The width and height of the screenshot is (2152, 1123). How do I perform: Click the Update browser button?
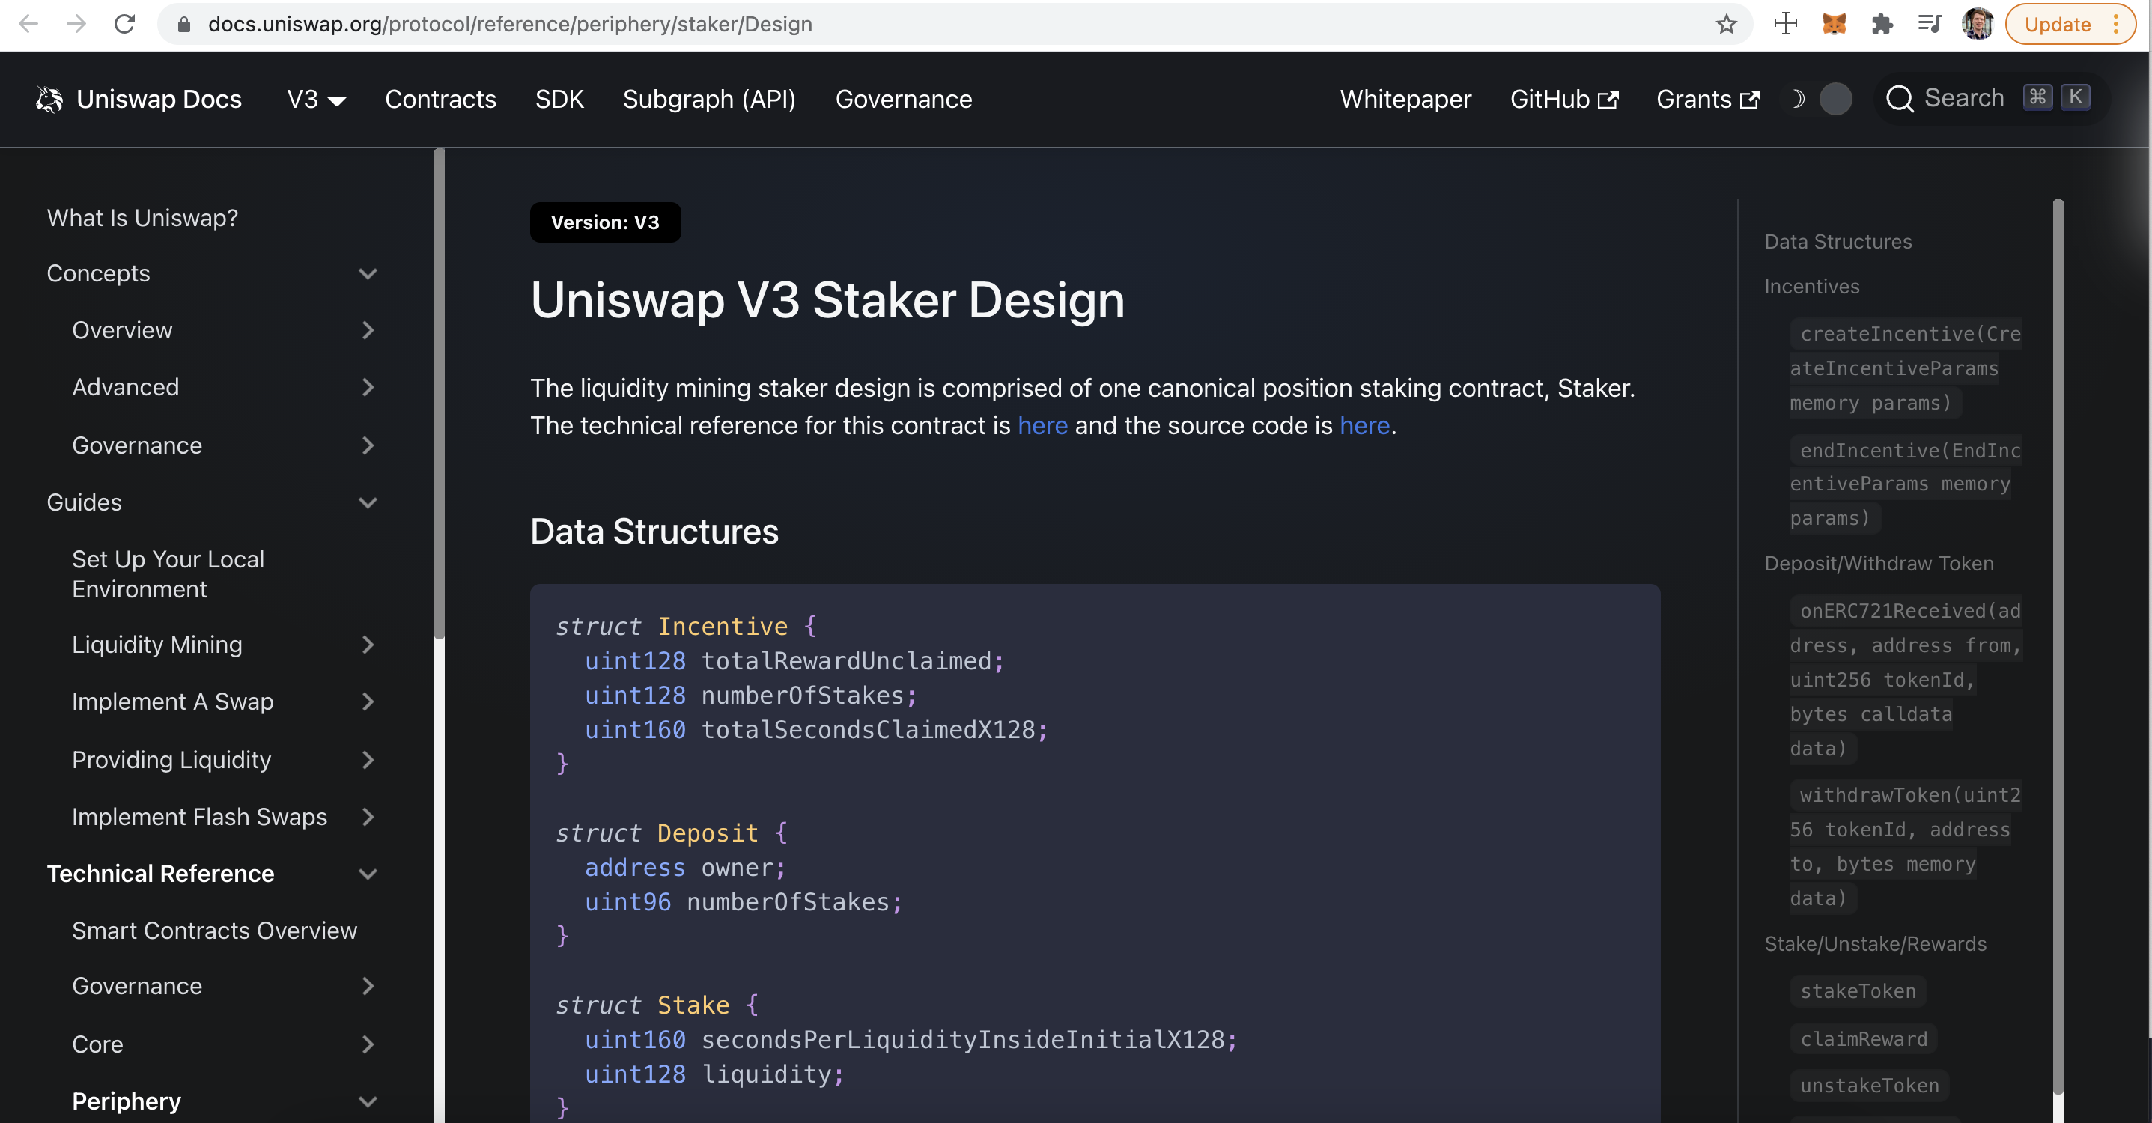point(2057,24)
